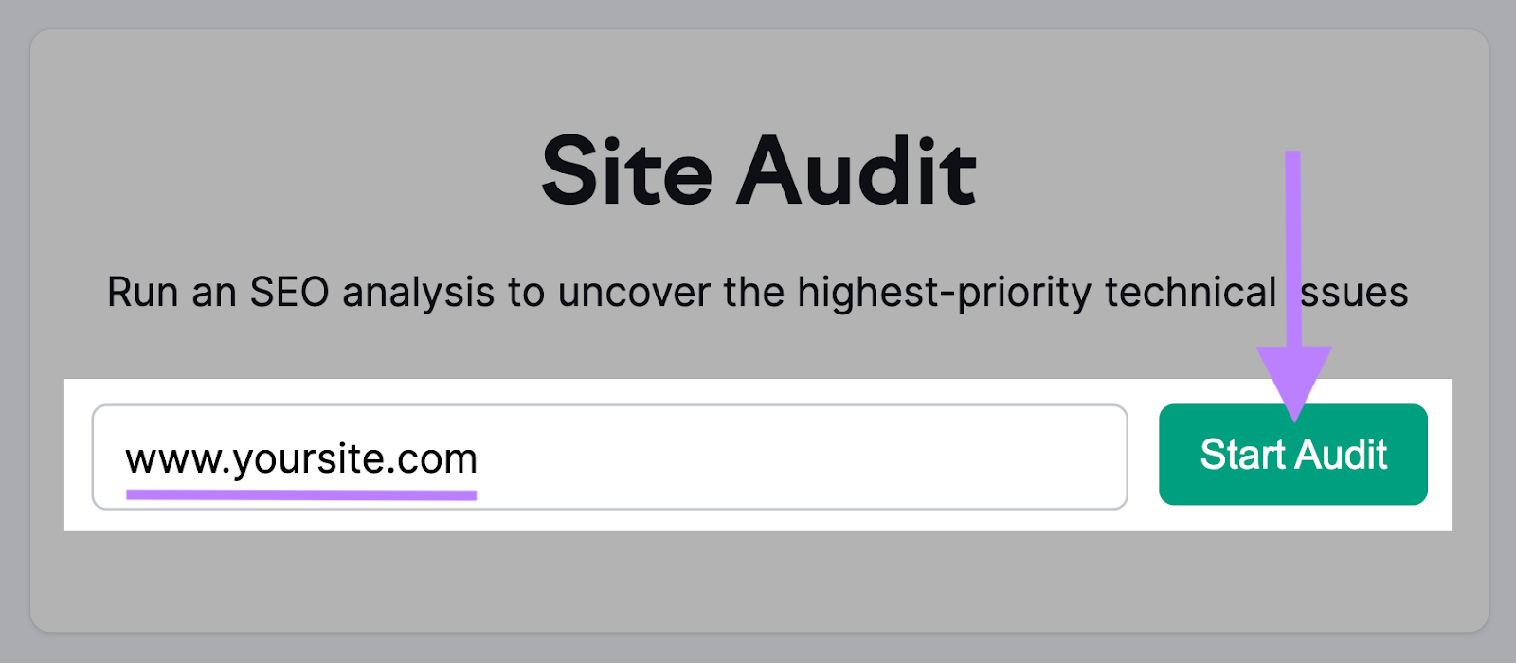
Task: Click the www.yoursite.com text in the field
Action: (x=301, y=459)
